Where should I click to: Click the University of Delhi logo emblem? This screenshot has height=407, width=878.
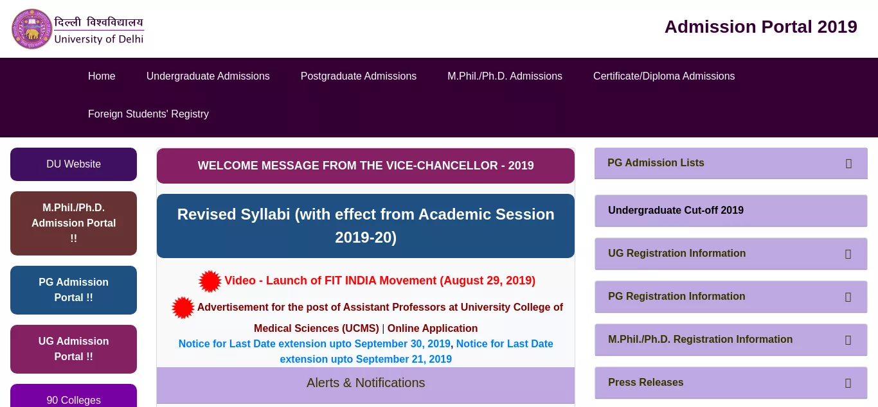pyautogui.click(x=32, y=29)
